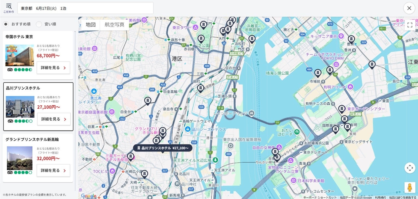Open キーボード ショートカット link
The width and height of the screenshot is (418, 199).
320,197
